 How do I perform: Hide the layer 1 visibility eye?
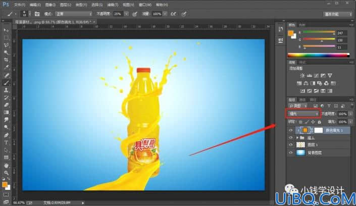[291, 145]
